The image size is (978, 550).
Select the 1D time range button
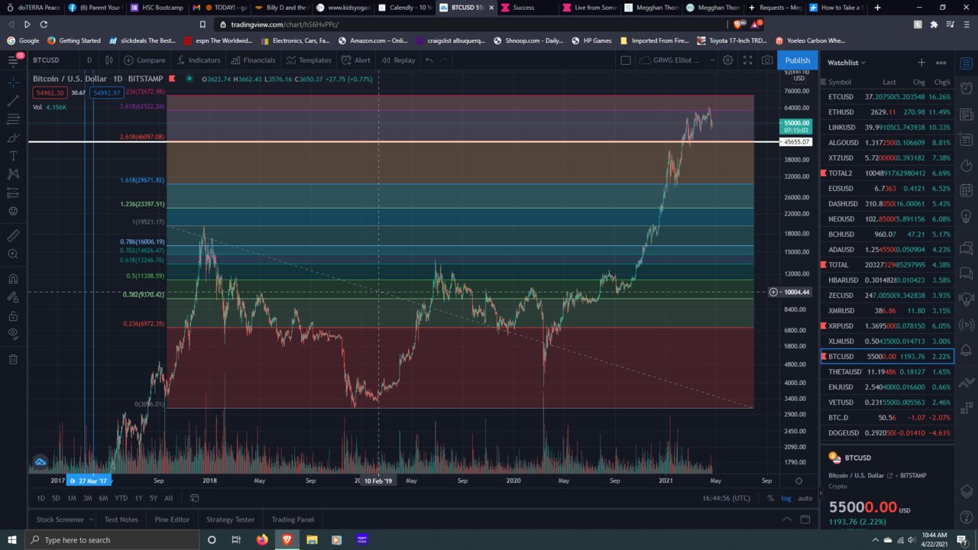tap(41, 498)
